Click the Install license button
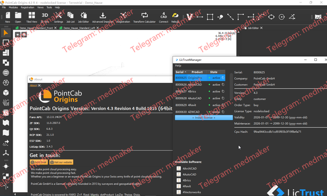This screenshot has width=327, height=196. [204, 118]
